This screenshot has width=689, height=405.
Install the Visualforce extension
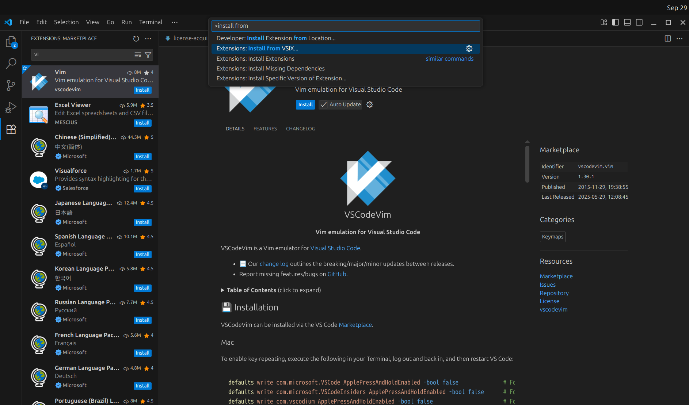pyautogui.click(x=142, y=189)
